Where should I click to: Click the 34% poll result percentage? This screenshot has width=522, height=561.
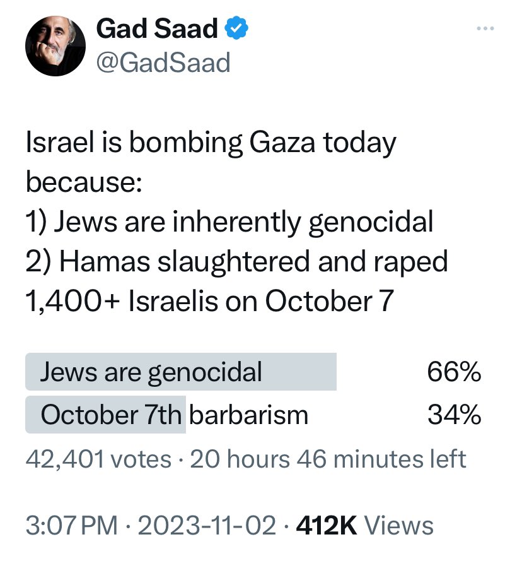point(454,415)
